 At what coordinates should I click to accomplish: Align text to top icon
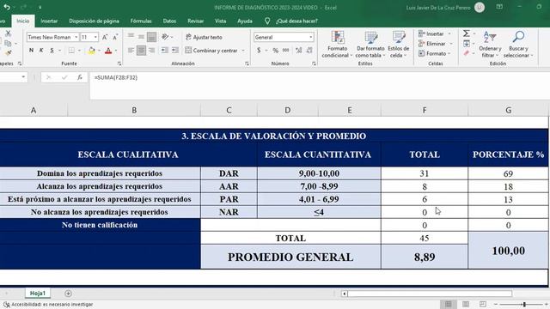tap(131, 36)
